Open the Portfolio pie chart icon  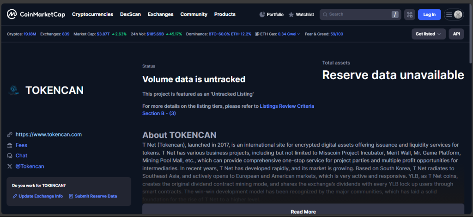point(262,14)
